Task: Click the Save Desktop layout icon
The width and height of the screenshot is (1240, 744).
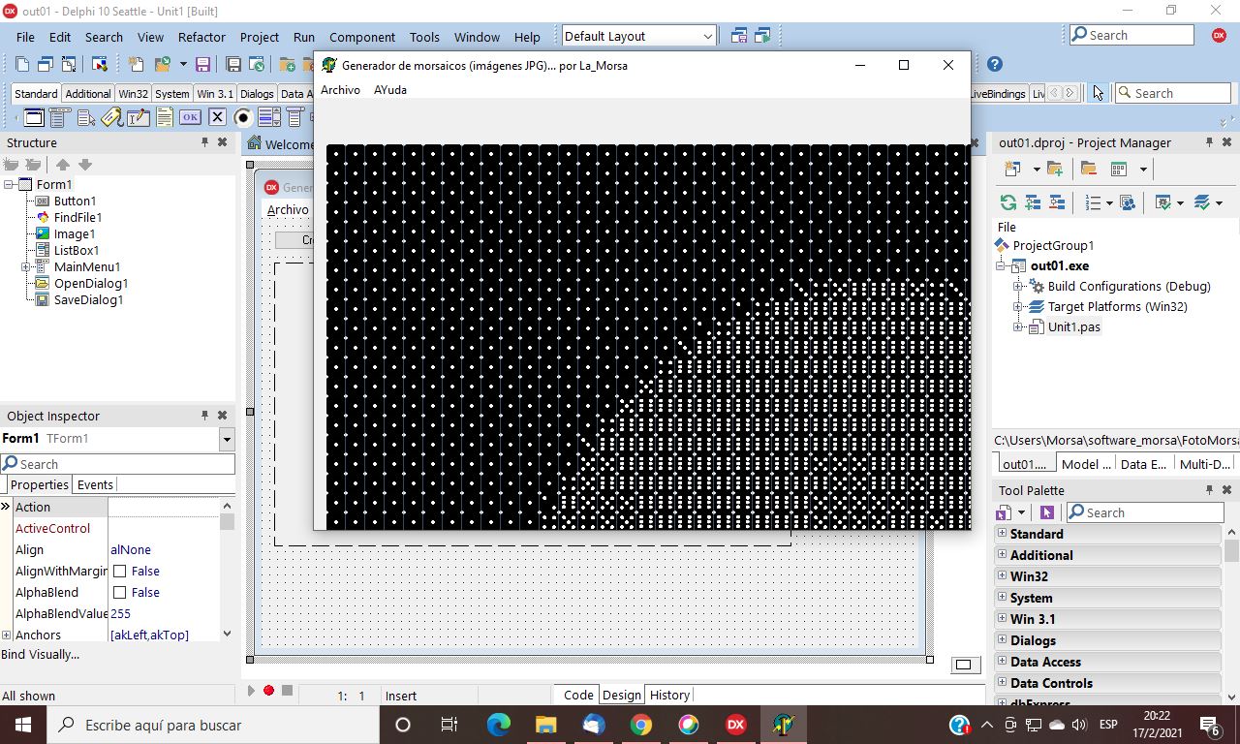Action: tap(739, 36)
